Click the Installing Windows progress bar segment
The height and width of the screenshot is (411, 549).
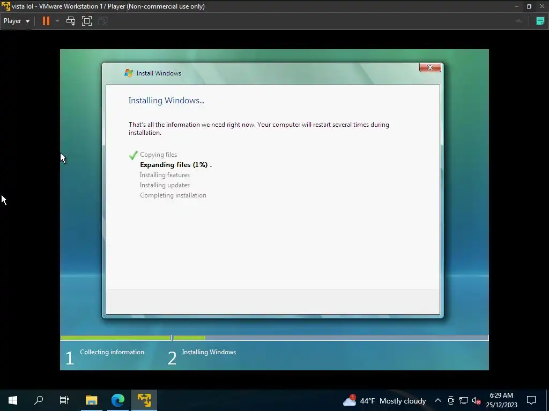tap(330, 338)
